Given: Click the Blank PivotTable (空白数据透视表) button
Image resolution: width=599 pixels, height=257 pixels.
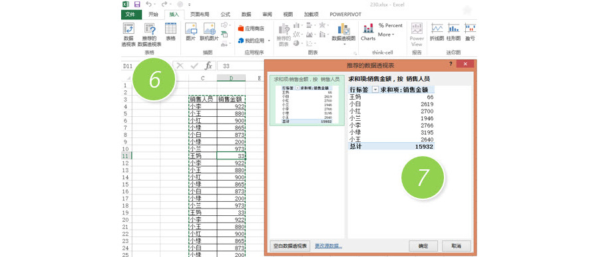Looking at the screenshot, I should click(x=290, y=246).
